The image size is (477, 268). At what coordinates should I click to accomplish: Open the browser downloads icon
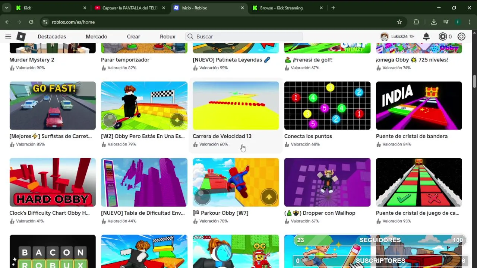[x=434, y=22]
